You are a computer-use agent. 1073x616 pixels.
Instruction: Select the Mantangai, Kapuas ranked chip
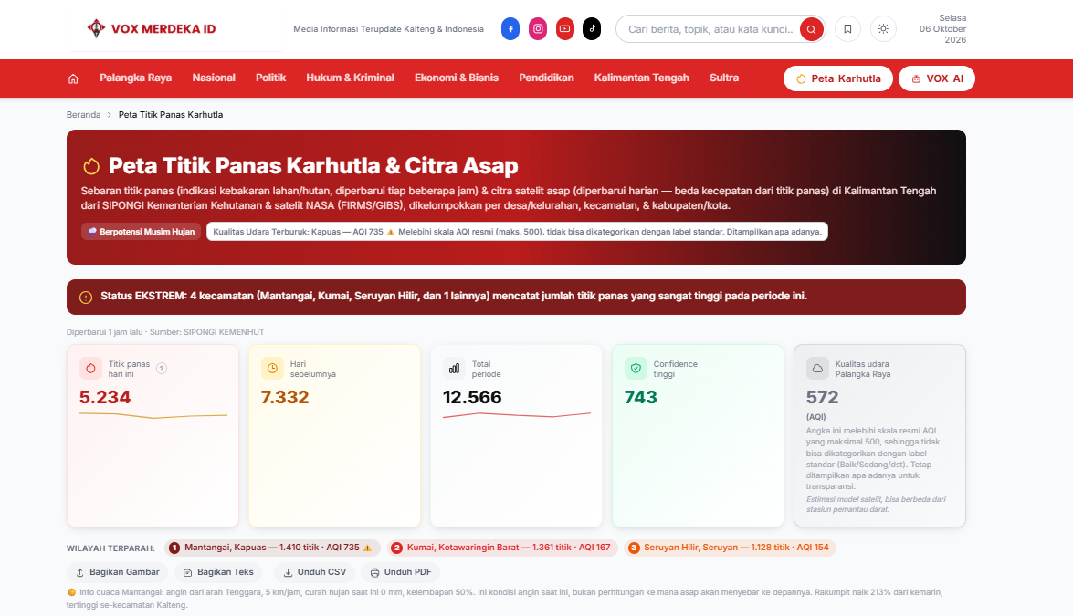[x=271, y=548]
